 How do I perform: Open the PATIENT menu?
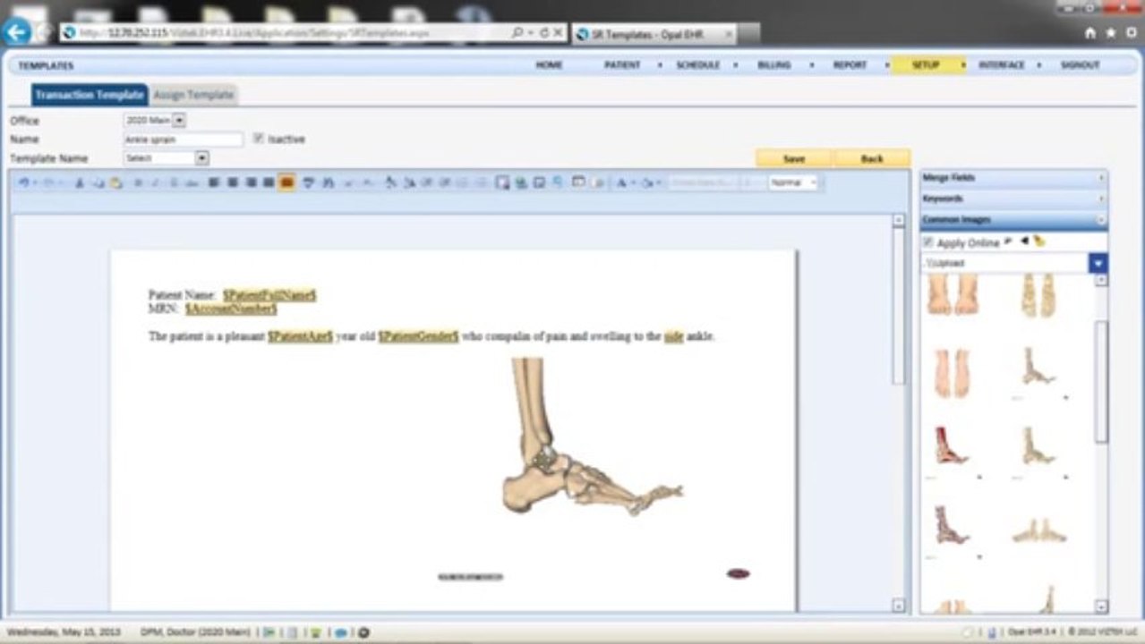click(x=622, y=65)
